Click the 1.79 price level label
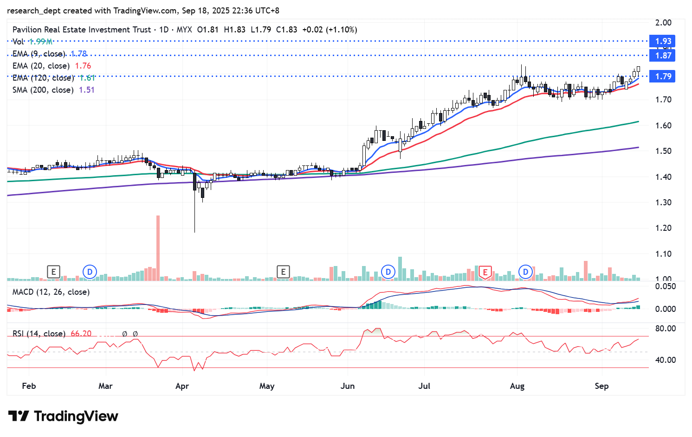The width and height of the screenshot is (692, 437). point(663,76)
